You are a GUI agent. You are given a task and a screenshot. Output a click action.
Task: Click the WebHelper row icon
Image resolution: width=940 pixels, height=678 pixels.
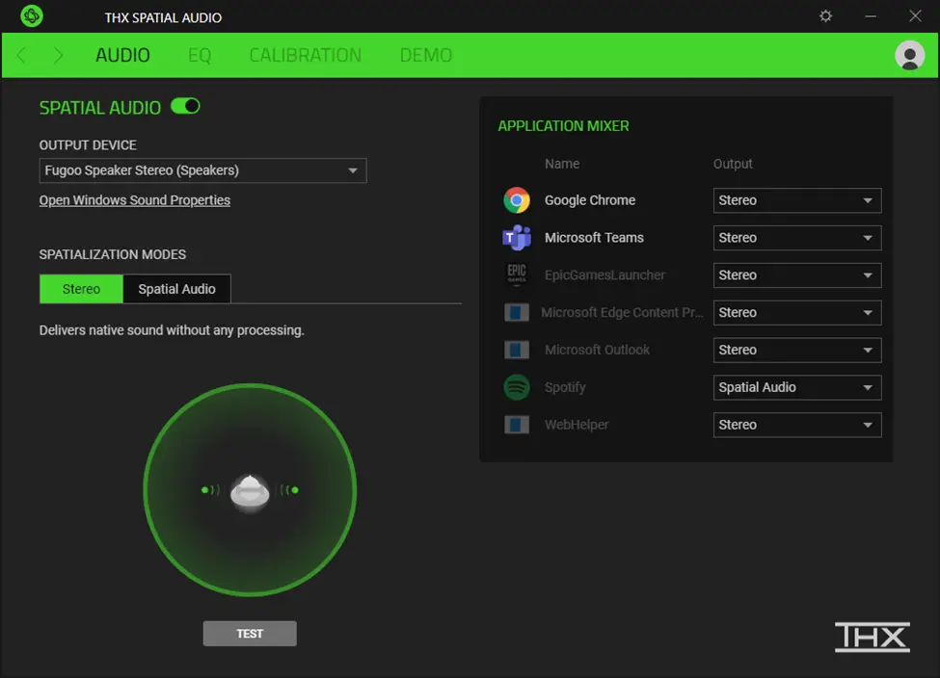coord(516,425)
